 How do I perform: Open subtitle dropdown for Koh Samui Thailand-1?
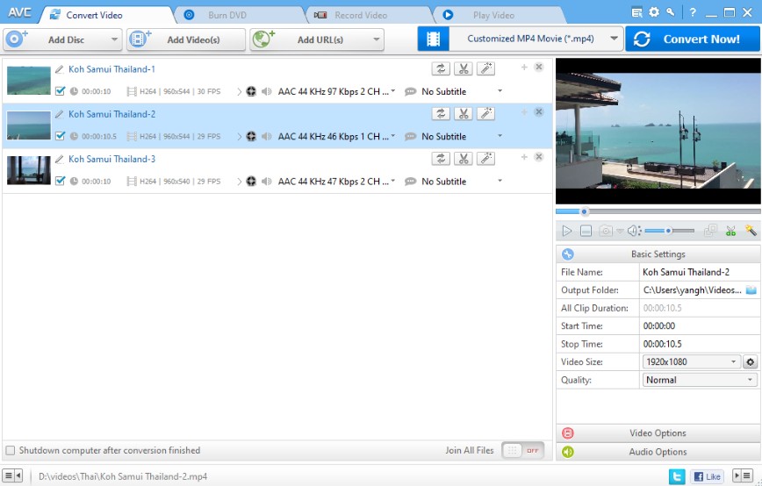tap(500, 91)
